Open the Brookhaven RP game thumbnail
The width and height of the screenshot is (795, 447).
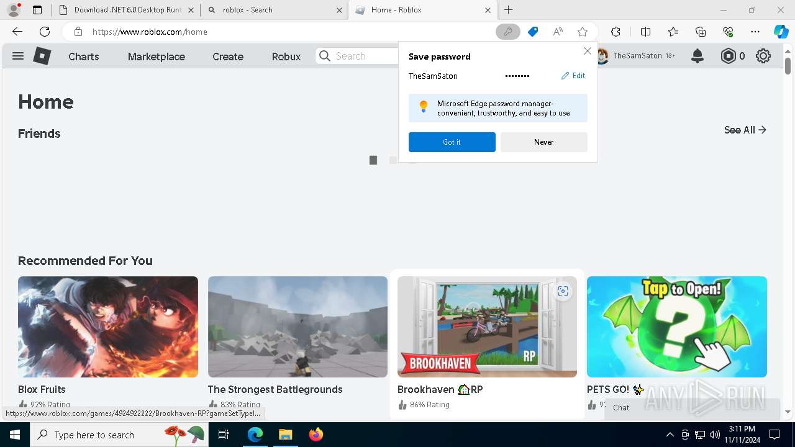pyautogui.click(x=487, y=327)
